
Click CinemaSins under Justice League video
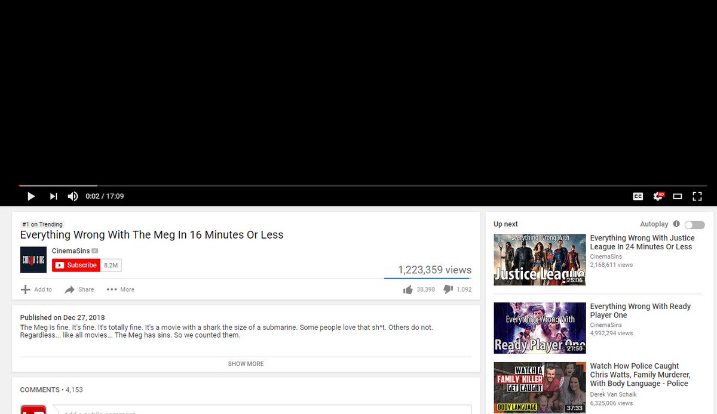[x=606, y=257]
